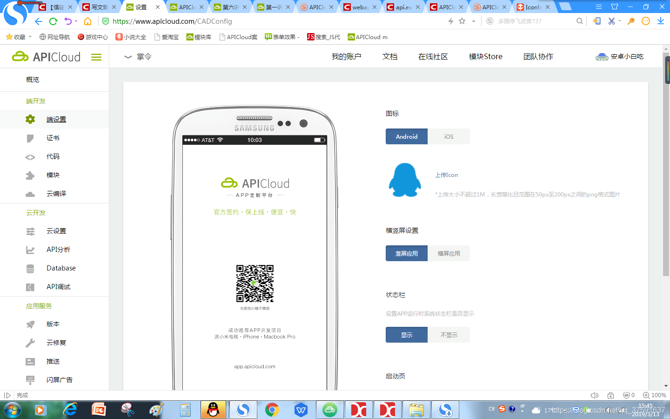The image size is (670, 419).
Task: Click the penguin app icon thumbnail
Action: click(405, 180)
